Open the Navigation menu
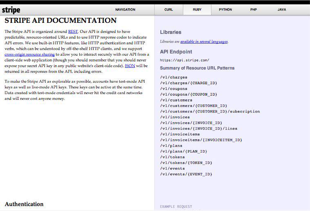This screenshot has width=310, height=211. point(125,9)
